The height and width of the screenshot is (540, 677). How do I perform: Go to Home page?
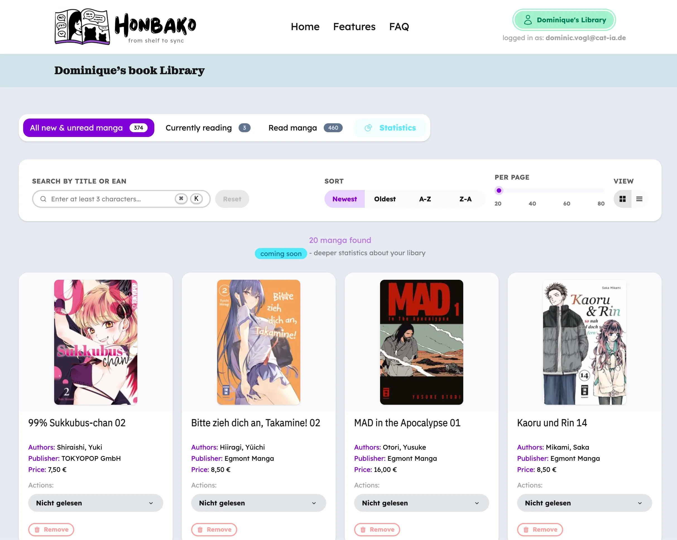(305, 27)
